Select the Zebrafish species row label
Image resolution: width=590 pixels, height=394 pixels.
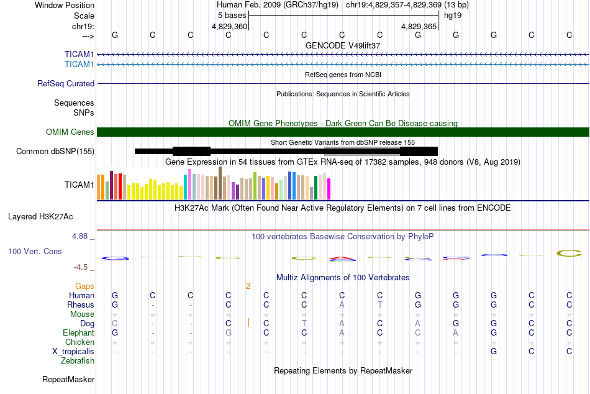coord(78,360)
